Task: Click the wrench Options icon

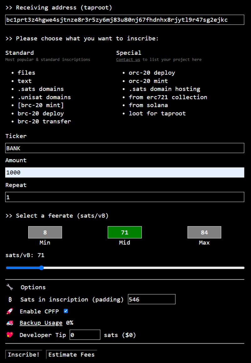Action: click(9, 287)
